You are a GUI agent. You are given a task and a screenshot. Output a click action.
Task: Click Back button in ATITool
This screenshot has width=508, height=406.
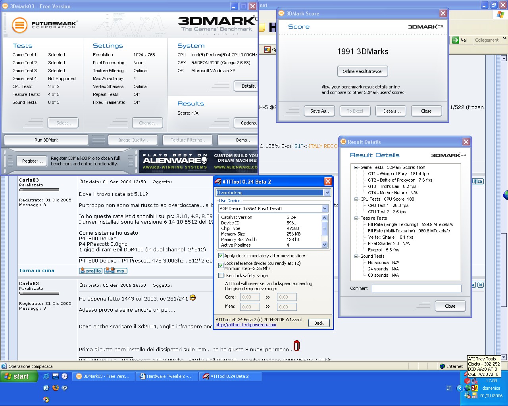pos(319,323)
